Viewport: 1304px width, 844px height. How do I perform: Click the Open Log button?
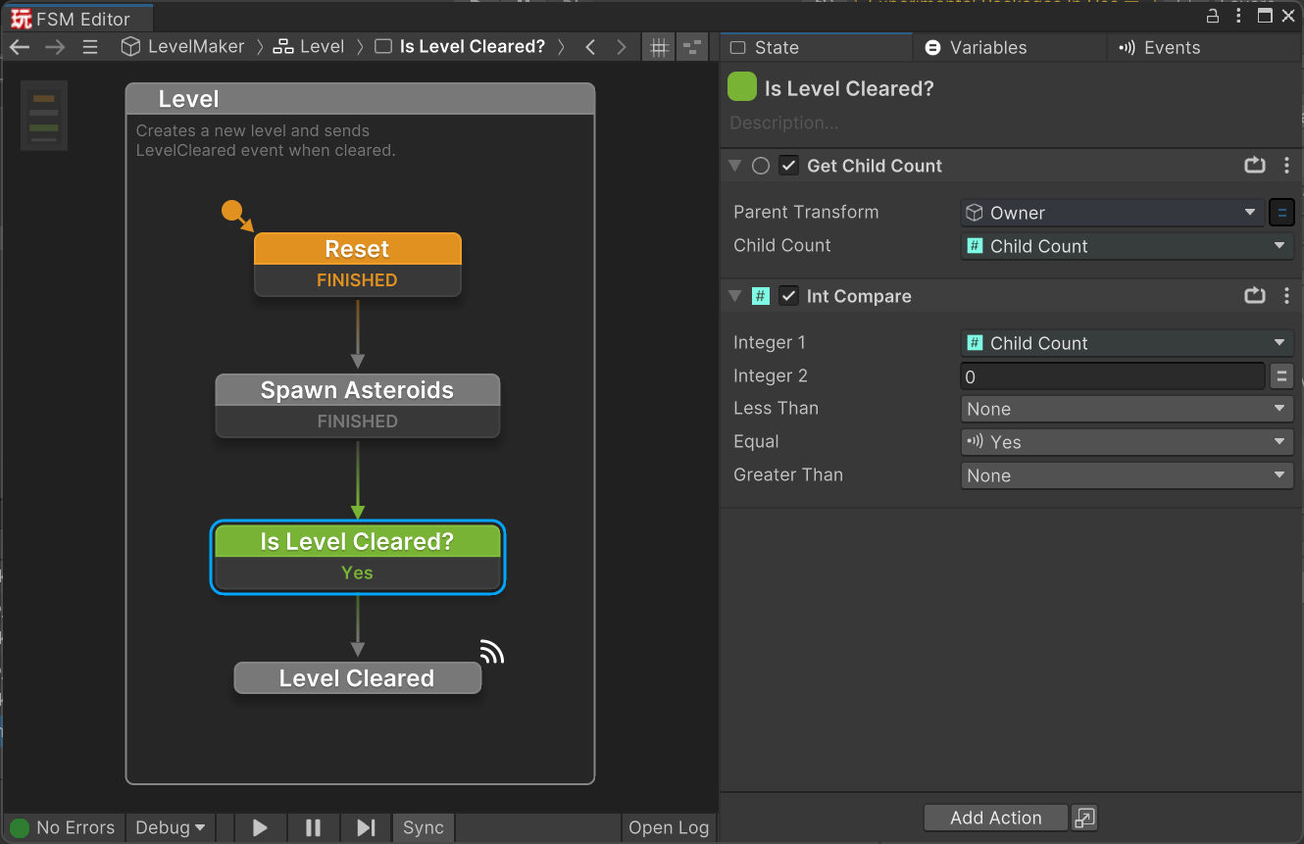point(669,827)
